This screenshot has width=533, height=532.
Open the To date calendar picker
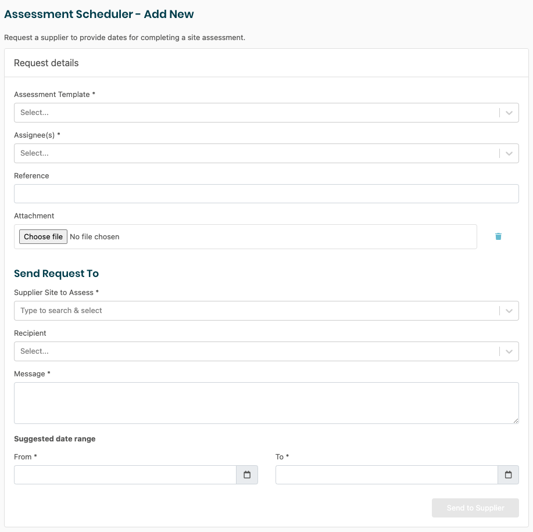(509, 475)
